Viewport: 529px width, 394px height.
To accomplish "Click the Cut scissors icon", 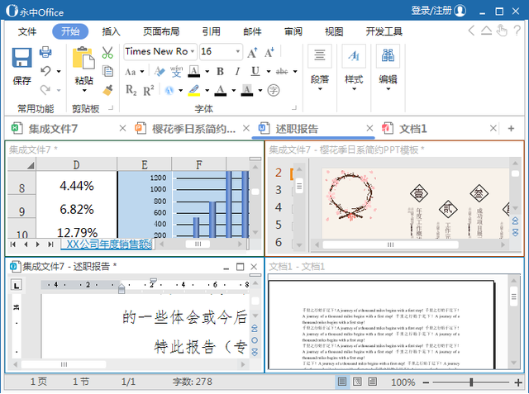I will coord(107,52).
